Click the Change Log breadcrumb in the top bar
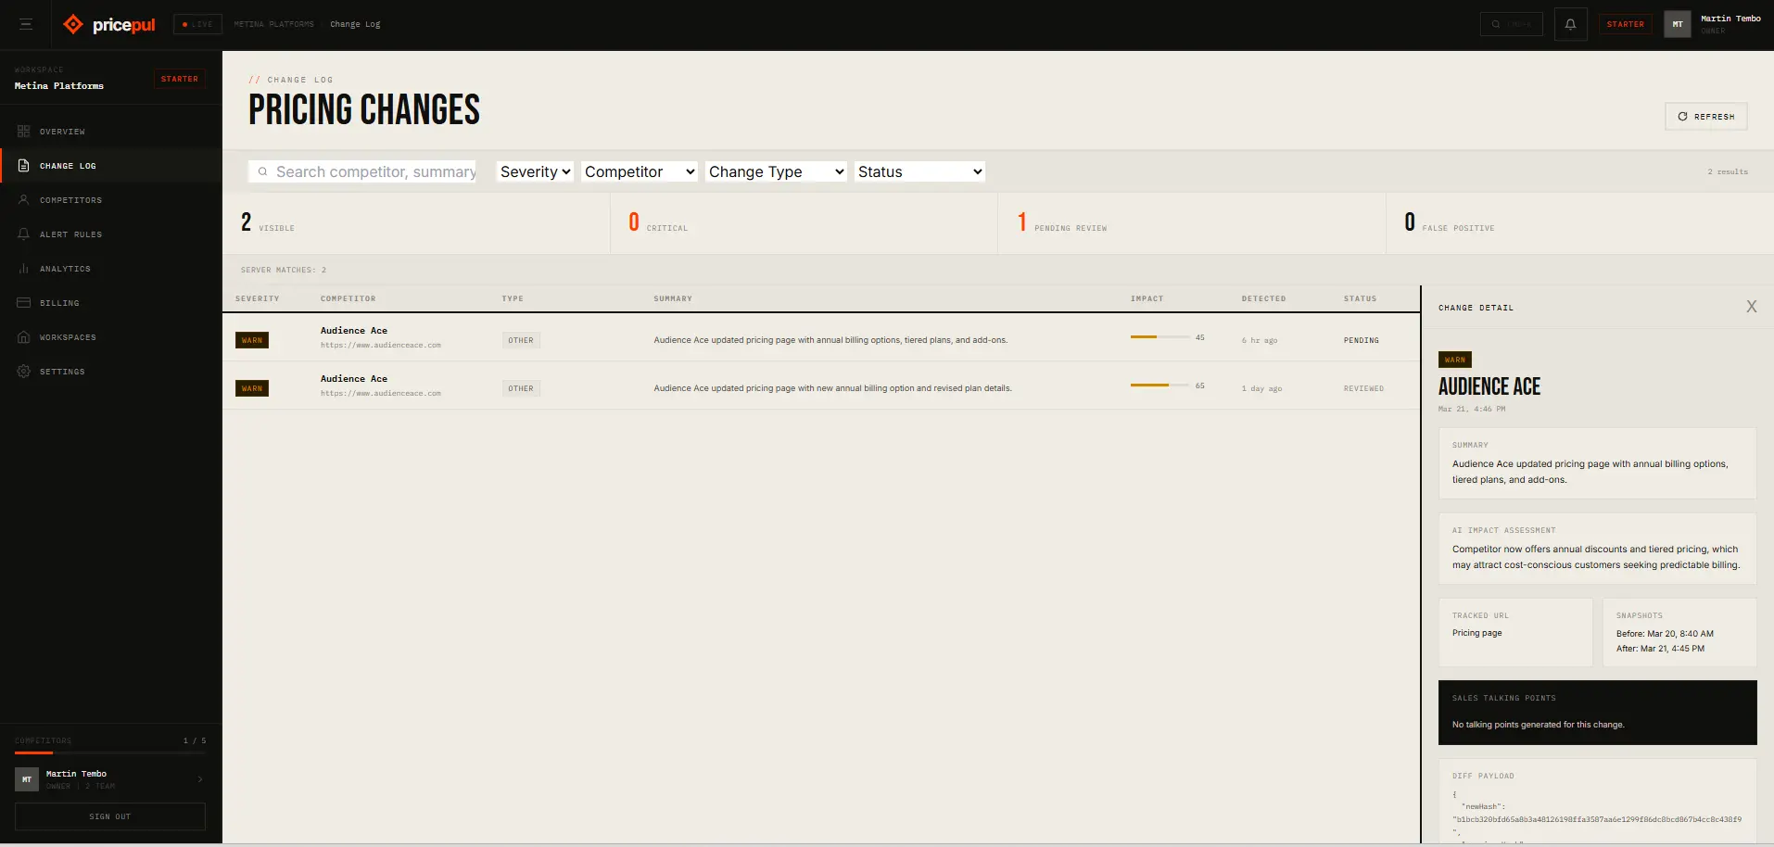The width and height of the screenshot is (1774, 847). click(355, 24)
